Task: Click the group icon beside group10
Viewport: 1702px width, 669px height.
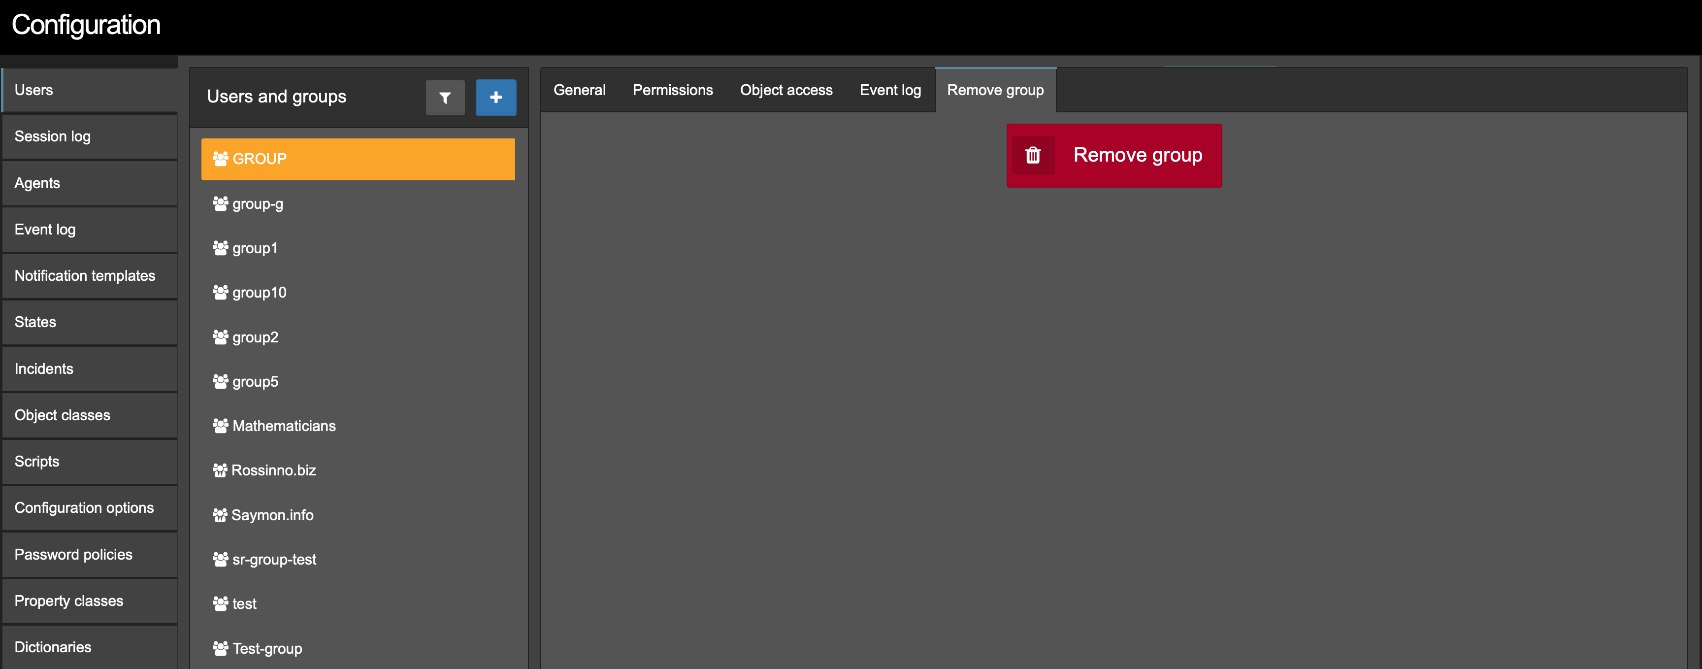Action: (x=220, y=292)
